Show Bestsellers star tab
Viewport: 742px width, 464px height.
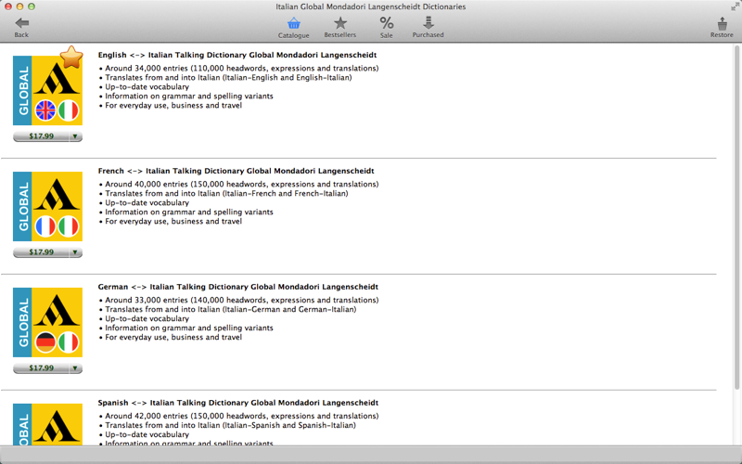pos(339,28)
